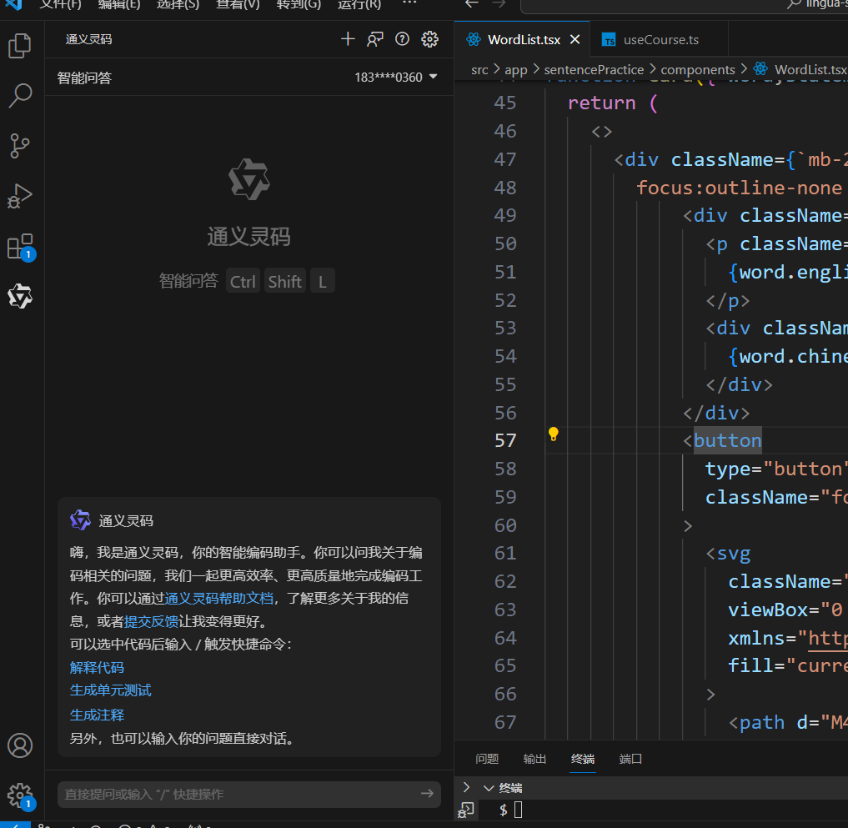
Task: Click the return keyword on line 45
Action: coord(601,103)
